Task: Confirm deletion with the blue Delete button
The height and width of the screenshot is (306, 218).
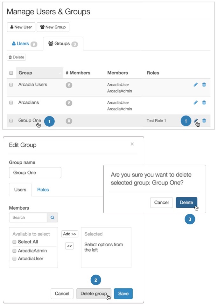Action: (x=186, y=202)
